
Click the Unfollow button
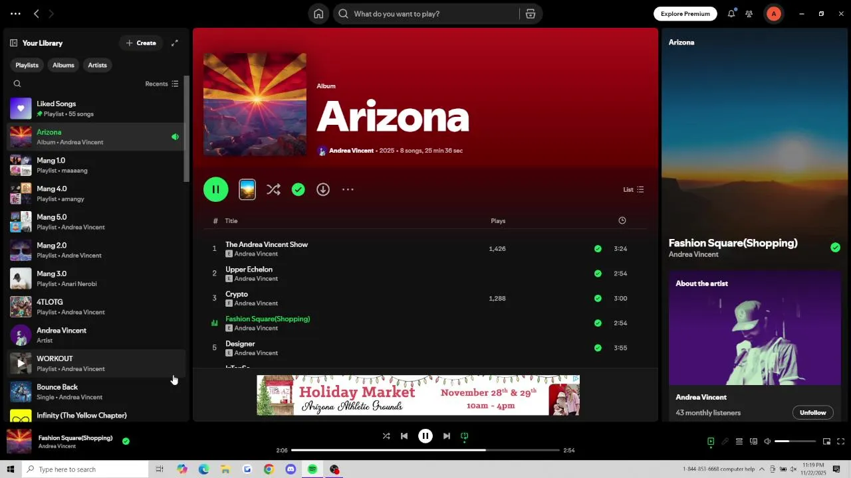[813, 413]
